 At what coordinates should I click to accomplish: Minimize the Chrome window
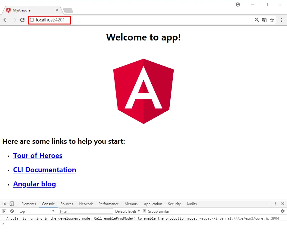pyautogui.click(x=253, y=5)
